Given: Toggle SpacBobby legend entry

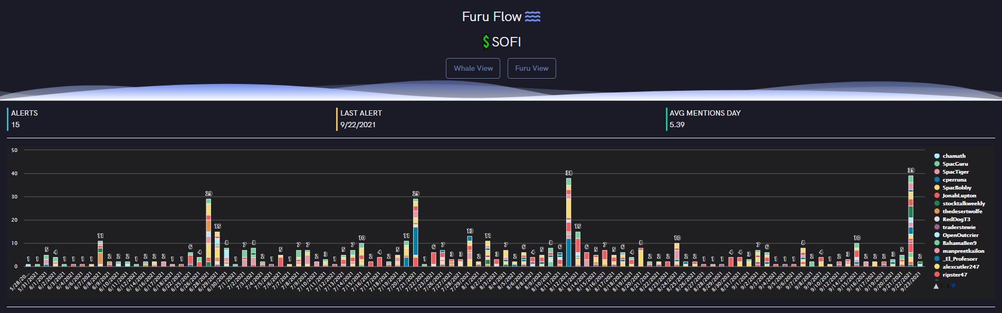Looking at the screenshot, I should click(x=957, y=187).
